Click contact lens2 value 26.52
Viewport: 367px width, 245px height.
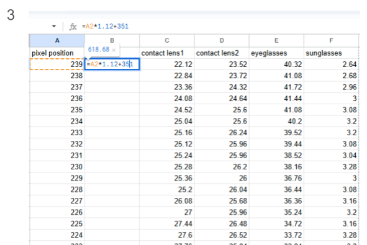point(222,235)
